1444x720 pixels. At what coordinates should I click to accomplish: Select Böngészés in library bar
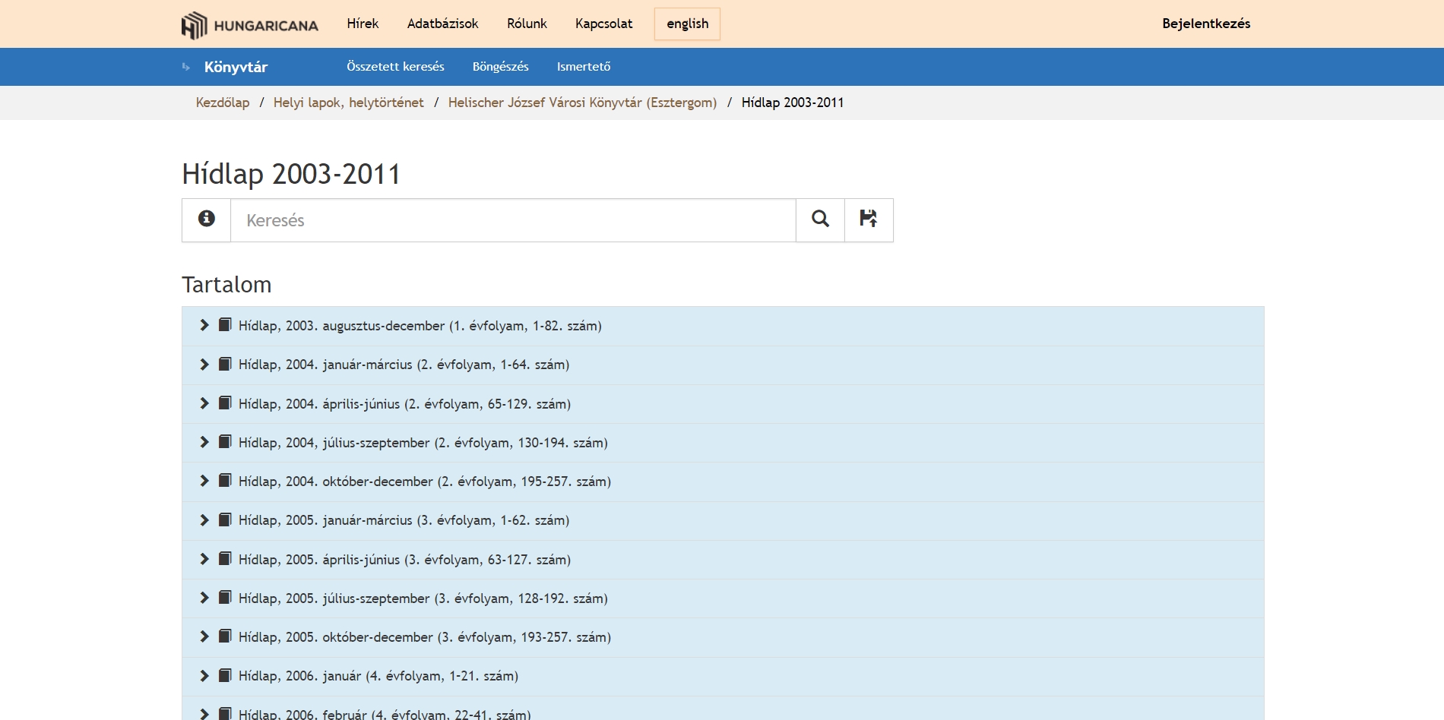(500, 67)
